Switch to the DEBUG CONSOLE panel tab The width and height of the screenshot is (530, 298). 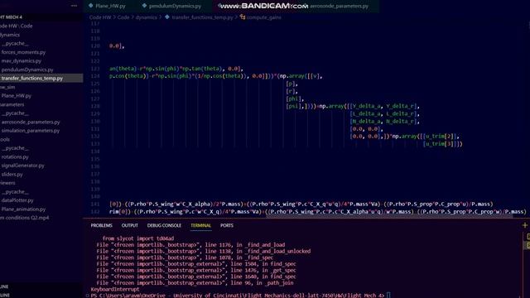pyautogui.click(x=164, y=225)
